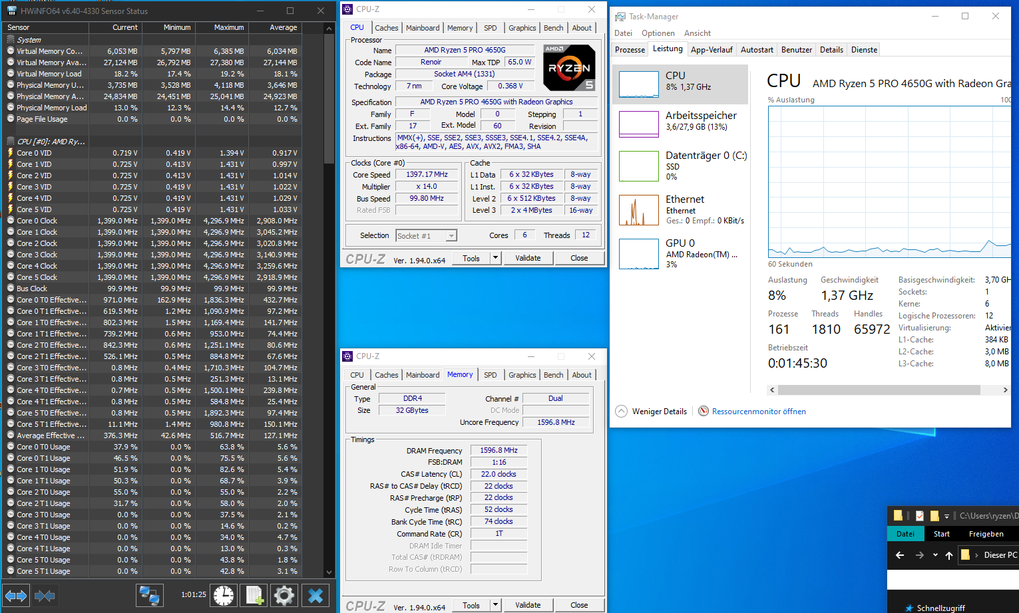Click the DRAM Frequency value in CPU-Z Memory
The height and width of the screenshot is (613, 1019).
(x=499, y=450)
